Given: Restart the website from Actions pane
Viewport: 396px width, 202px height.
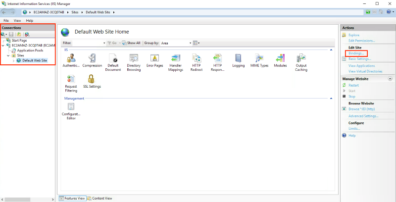Looking at the screenshot, I should click(x=353, y=85).
